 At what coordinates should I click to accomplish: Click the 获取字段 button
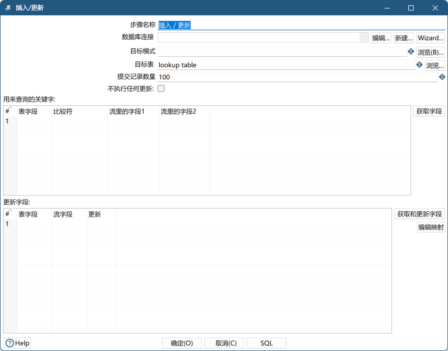coord(429,111)
